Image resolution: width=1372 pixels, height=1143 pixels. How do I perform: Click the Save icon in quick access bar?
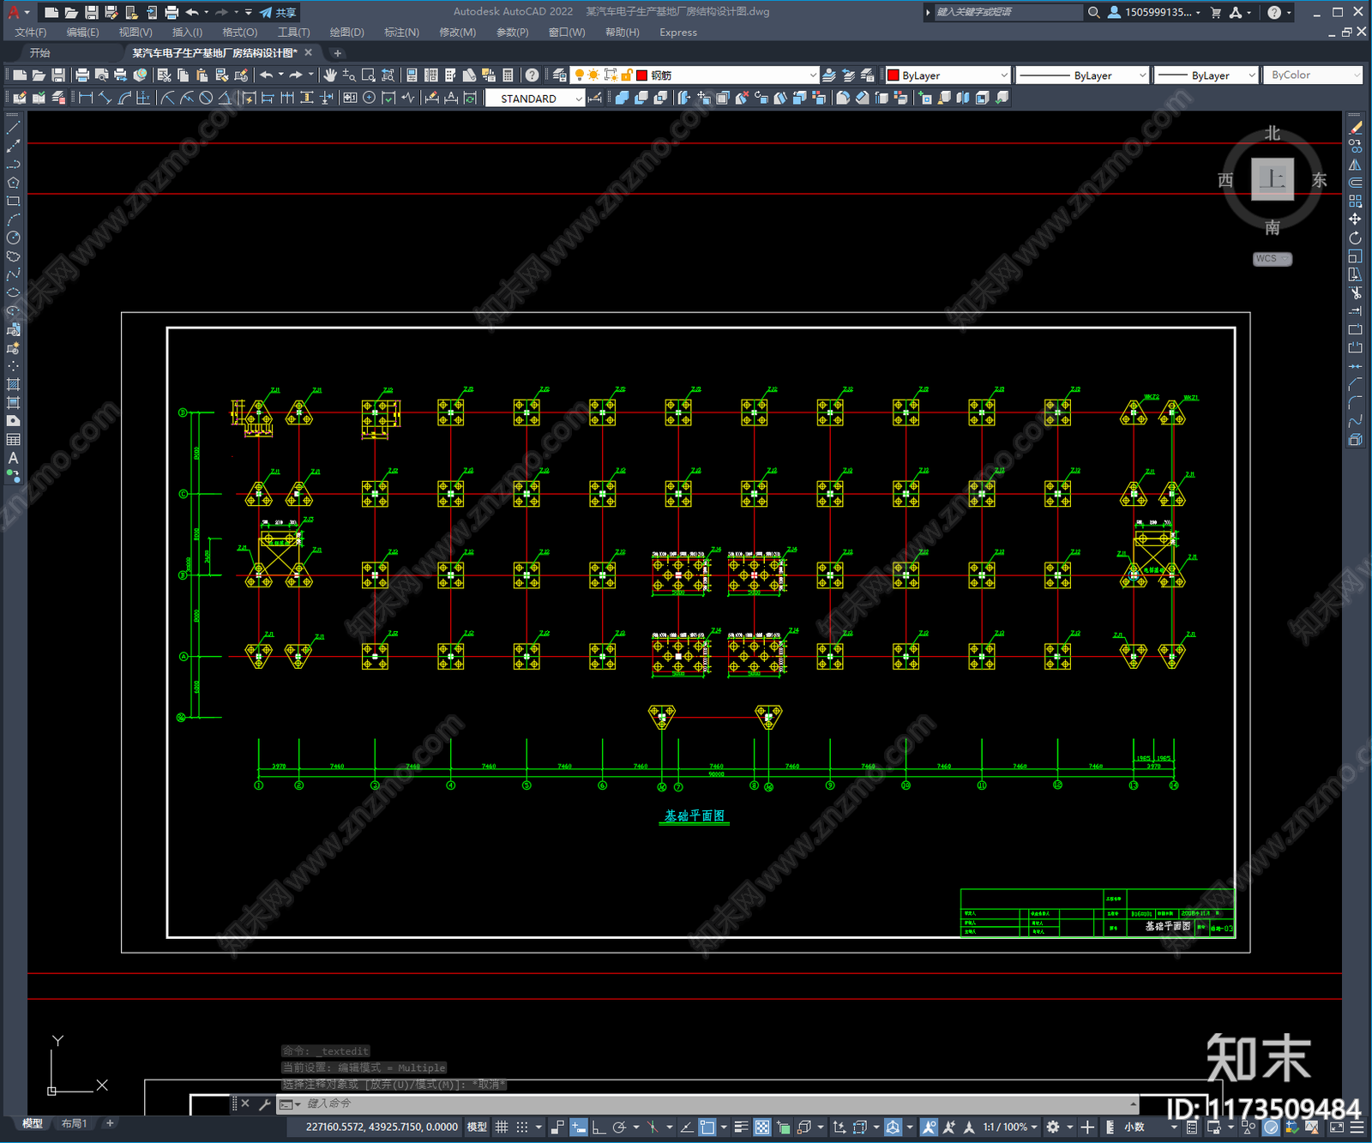[x=92, y=12]
